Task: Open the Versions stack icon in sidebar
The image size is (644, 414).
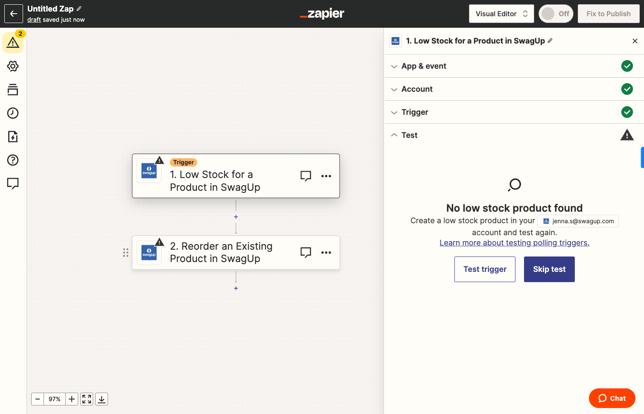Action: pos(13,90)
